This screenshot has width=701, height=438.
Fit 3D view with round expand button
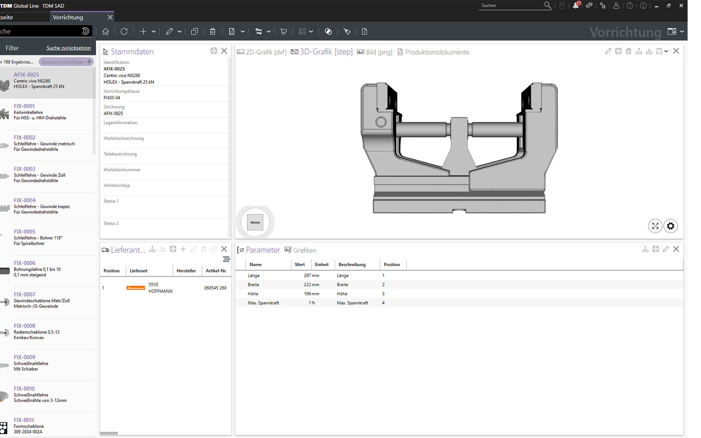coord(655,226)
